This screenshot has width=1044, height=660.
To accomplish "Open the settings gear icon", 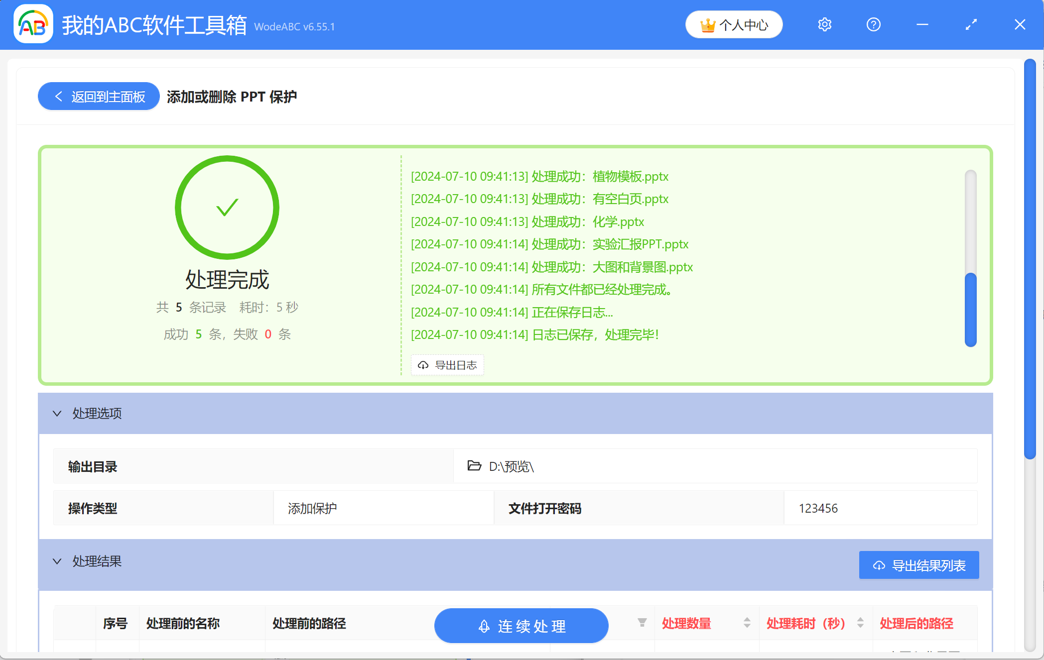I will (x=824, y=24).
